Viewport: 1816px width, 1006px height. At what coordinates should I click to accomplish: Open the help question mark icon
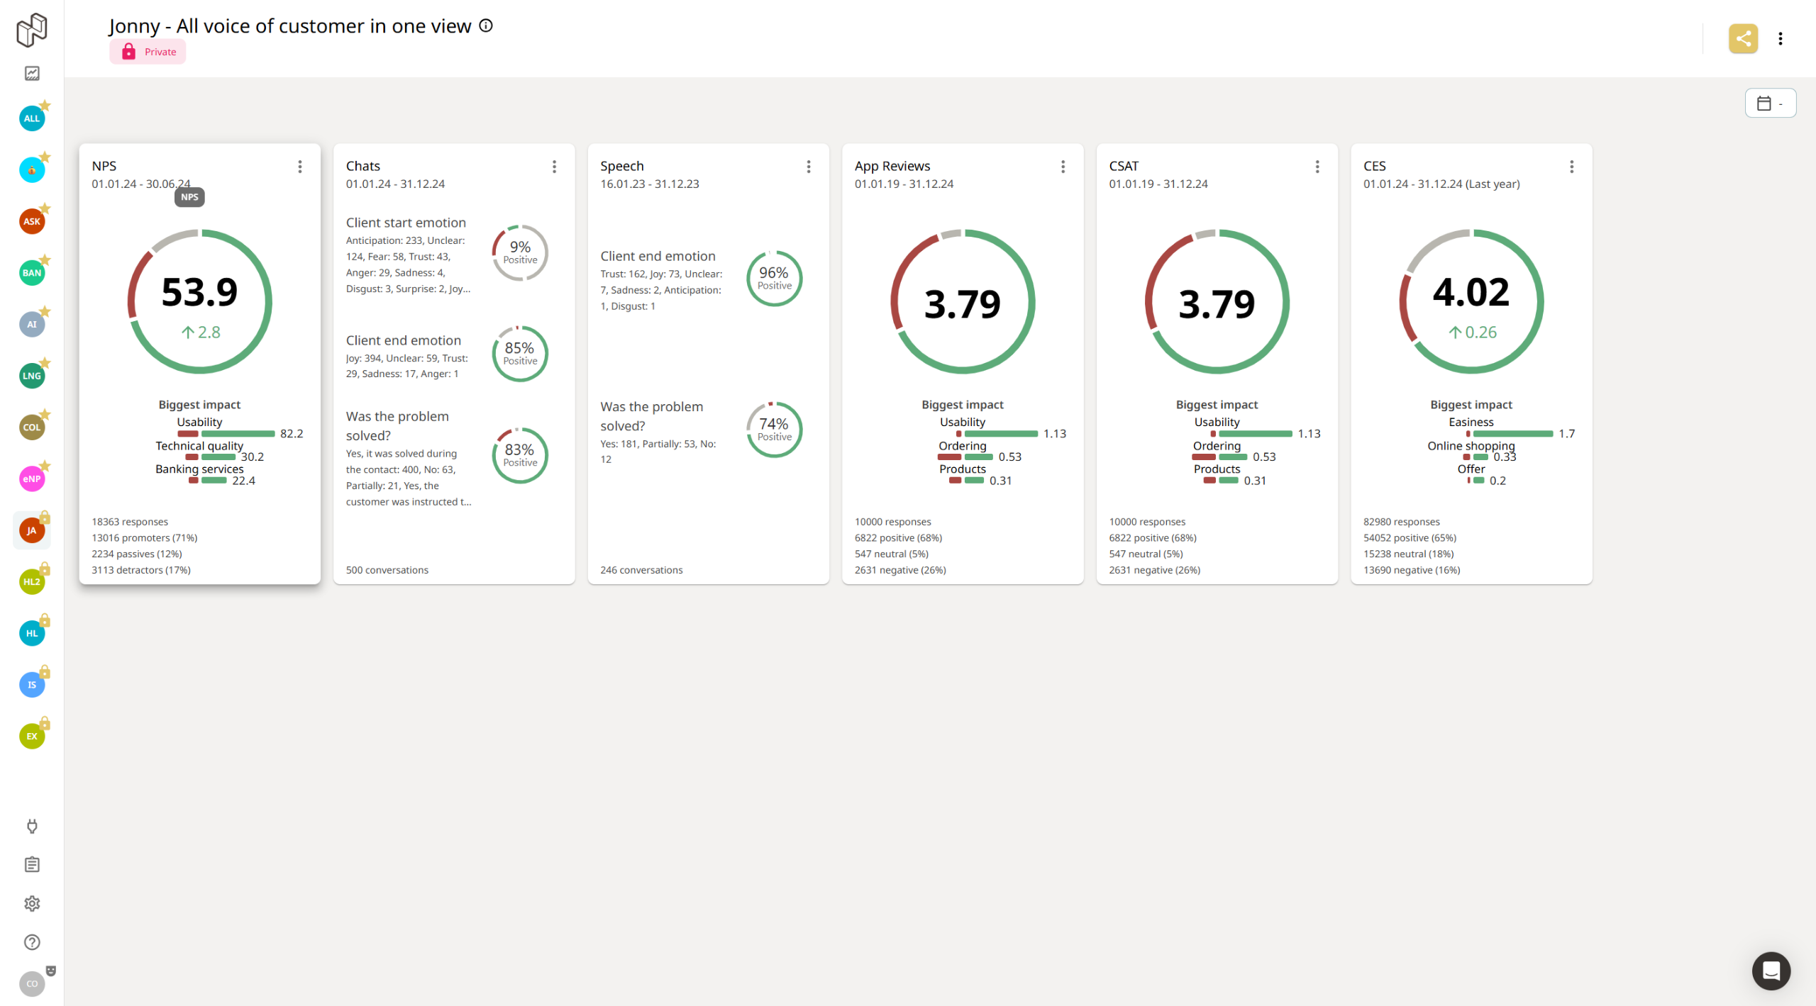click(x=32, y=941)
